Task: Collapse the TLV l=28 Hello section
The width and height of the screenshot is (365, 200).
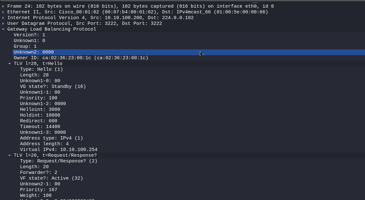Action: pyautogui.click(x=10, y=64)
